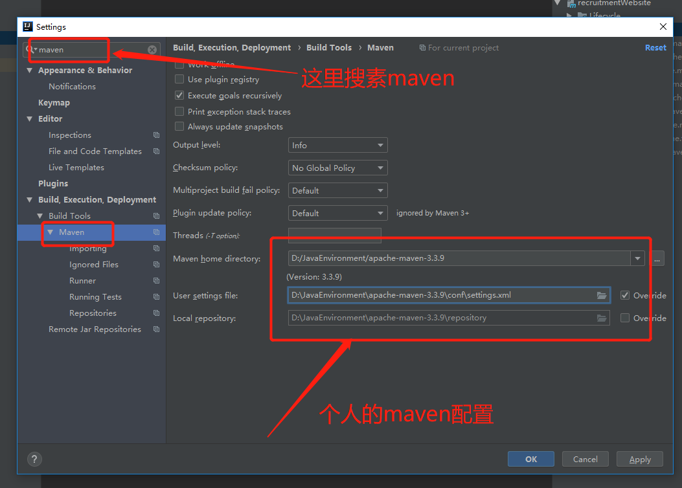Click the project-level icon next to Inspections
This screenshot has width=682, height=488.
coord(157,135)
